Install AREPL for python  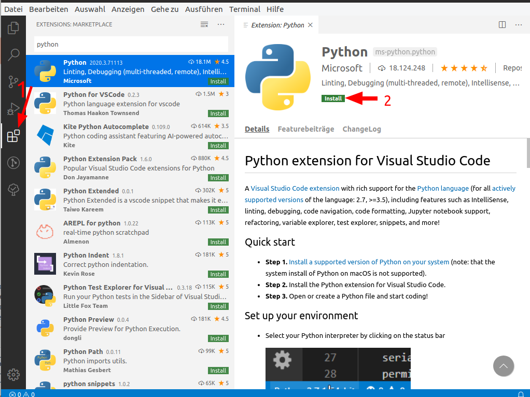pyautogui.click(x=218, y=242)
